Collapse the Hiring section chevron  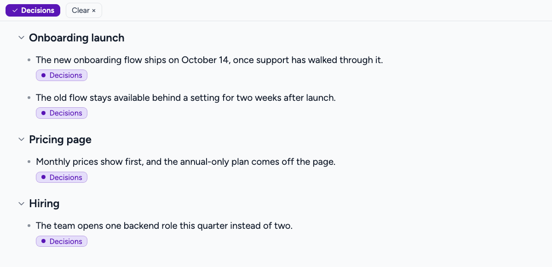(21, 203)
